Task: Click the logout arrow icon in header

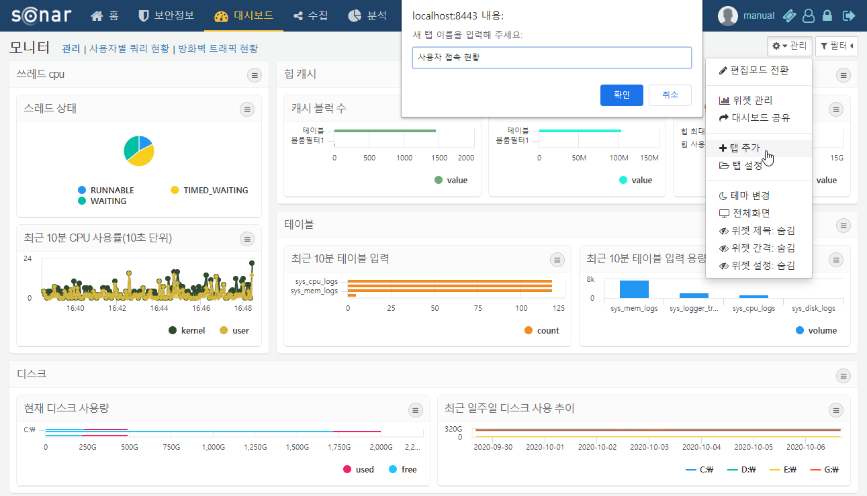Action: pos(849,15)
